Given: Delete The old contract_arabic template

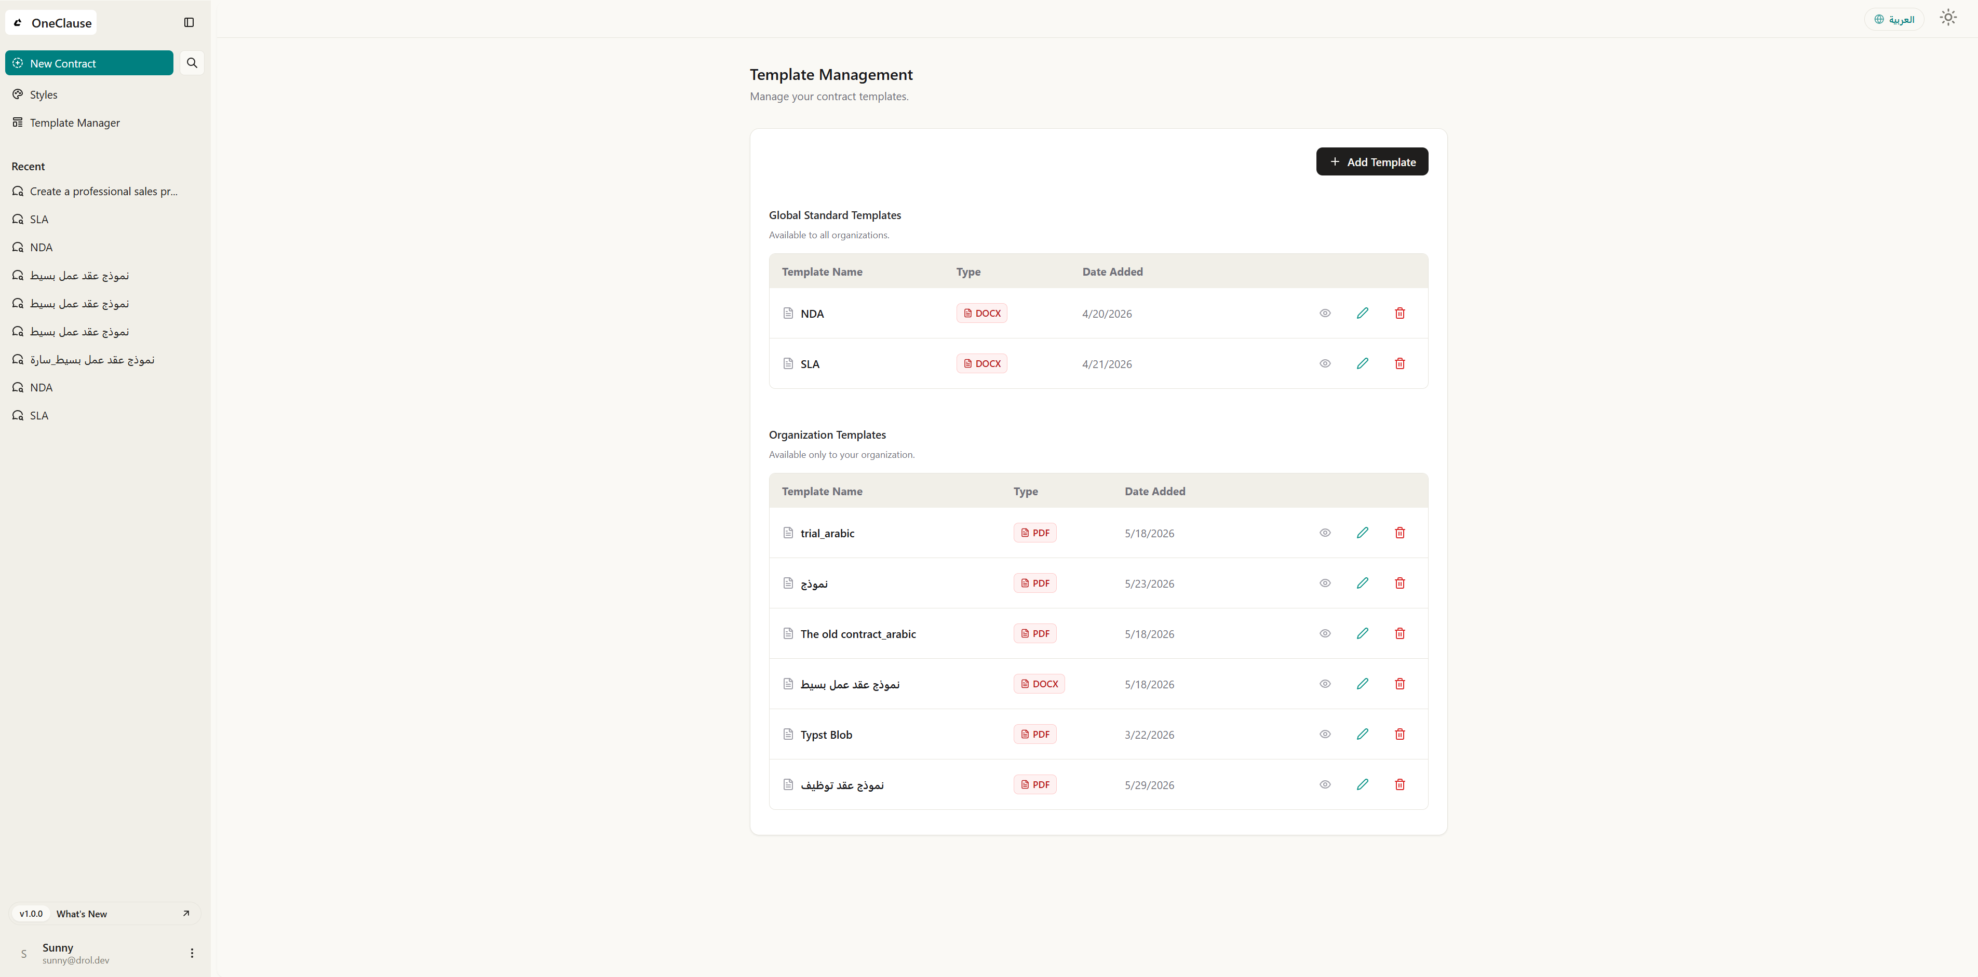Looking at the screenshot, I should click(1400, 633).
